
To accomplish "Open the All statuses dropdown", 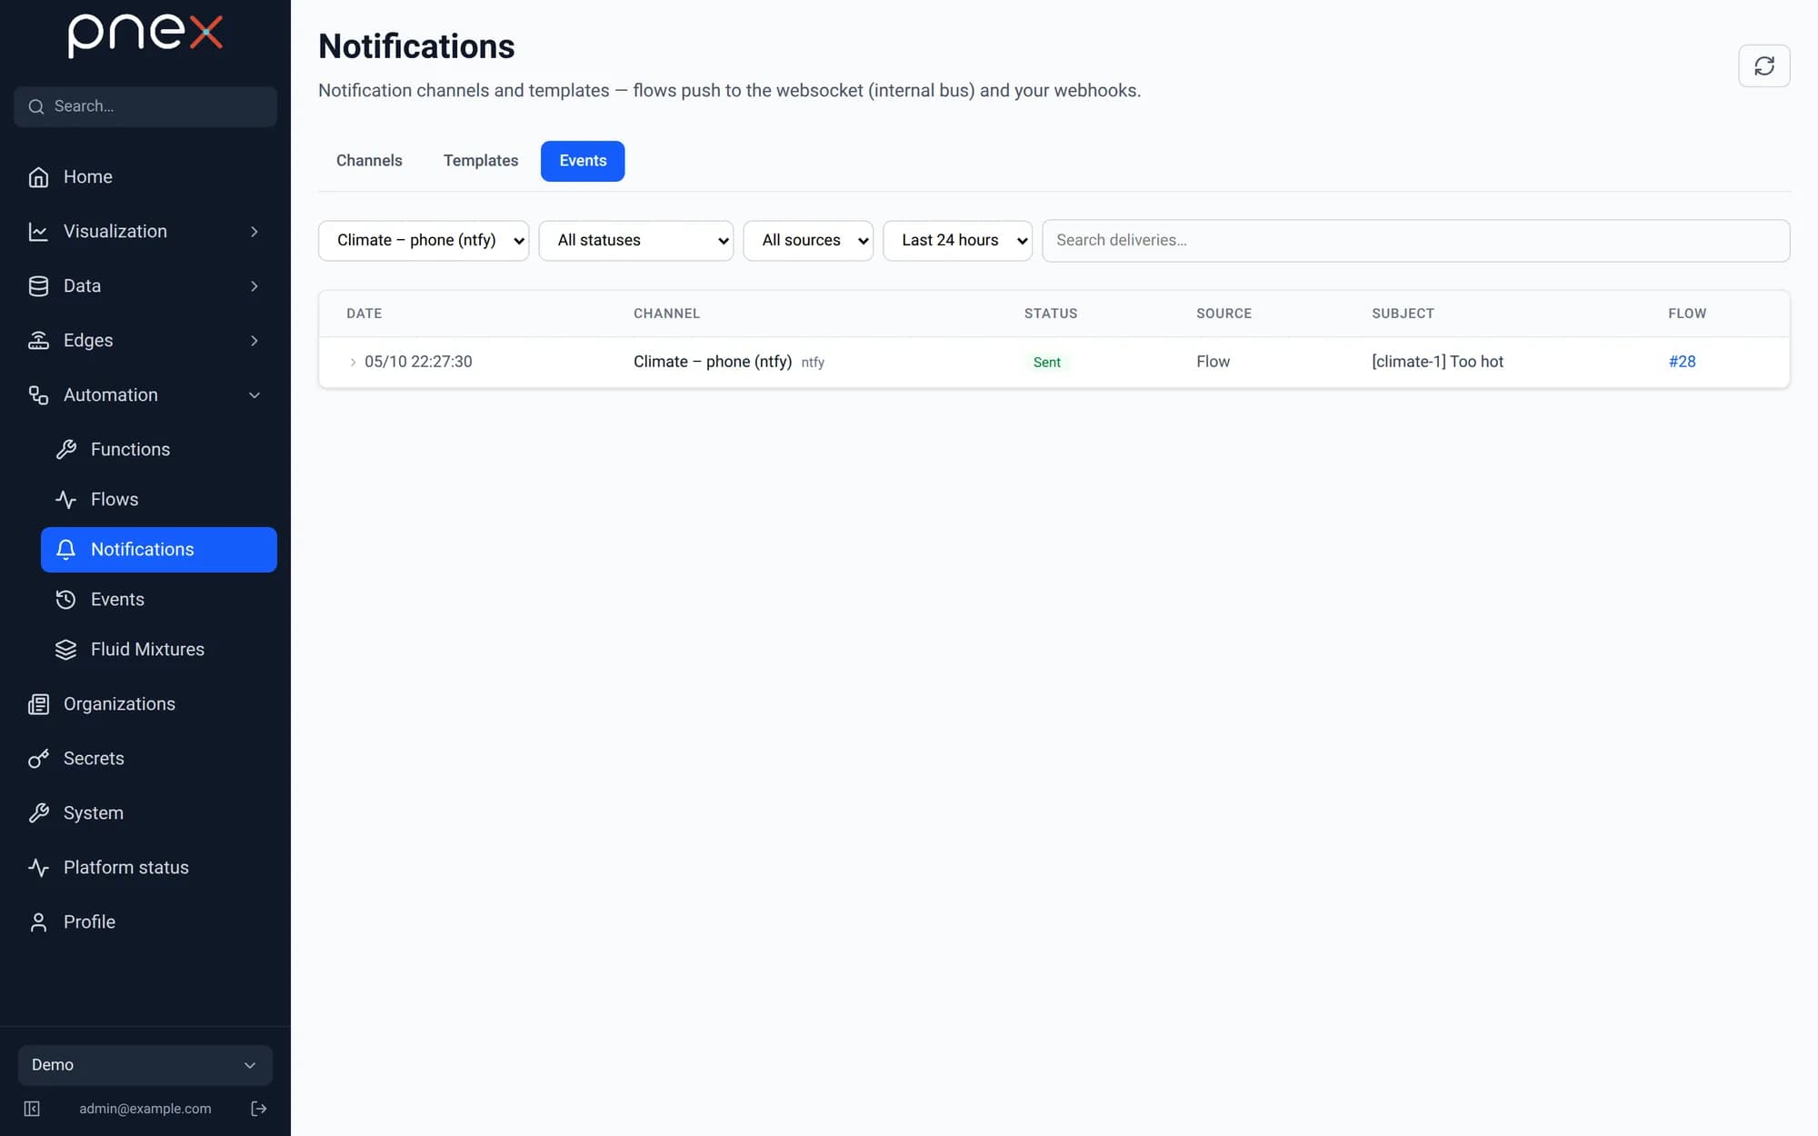I will 635,240.
